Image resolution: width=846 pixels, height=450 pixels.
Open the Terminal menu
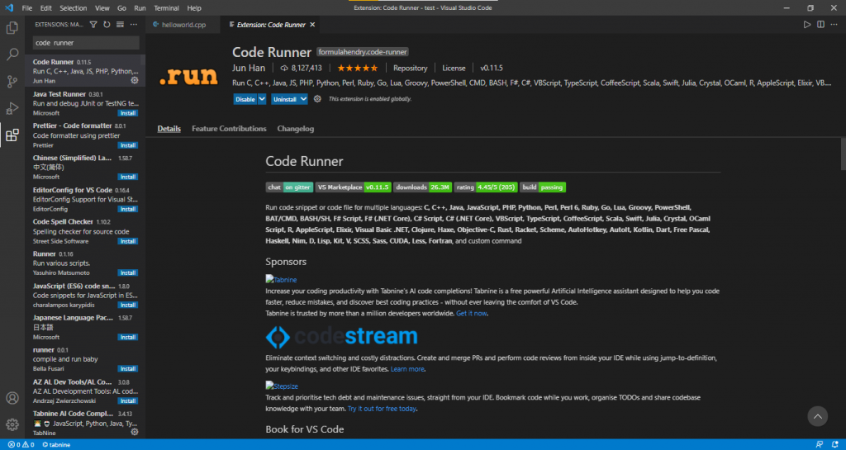pyautogui.click(x=167, y=8)
